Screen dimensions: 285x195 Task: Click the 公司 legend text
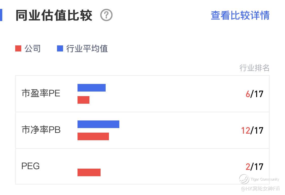pos(32,48)
